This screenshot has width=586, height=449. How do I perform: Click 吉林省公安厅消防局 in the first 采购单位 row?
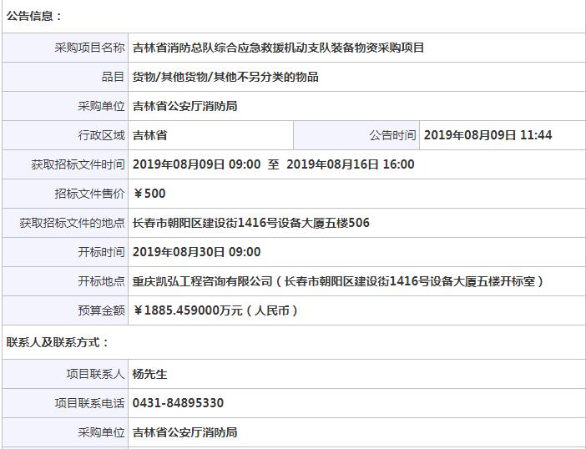pyautogui.click(x=185, y=106)
